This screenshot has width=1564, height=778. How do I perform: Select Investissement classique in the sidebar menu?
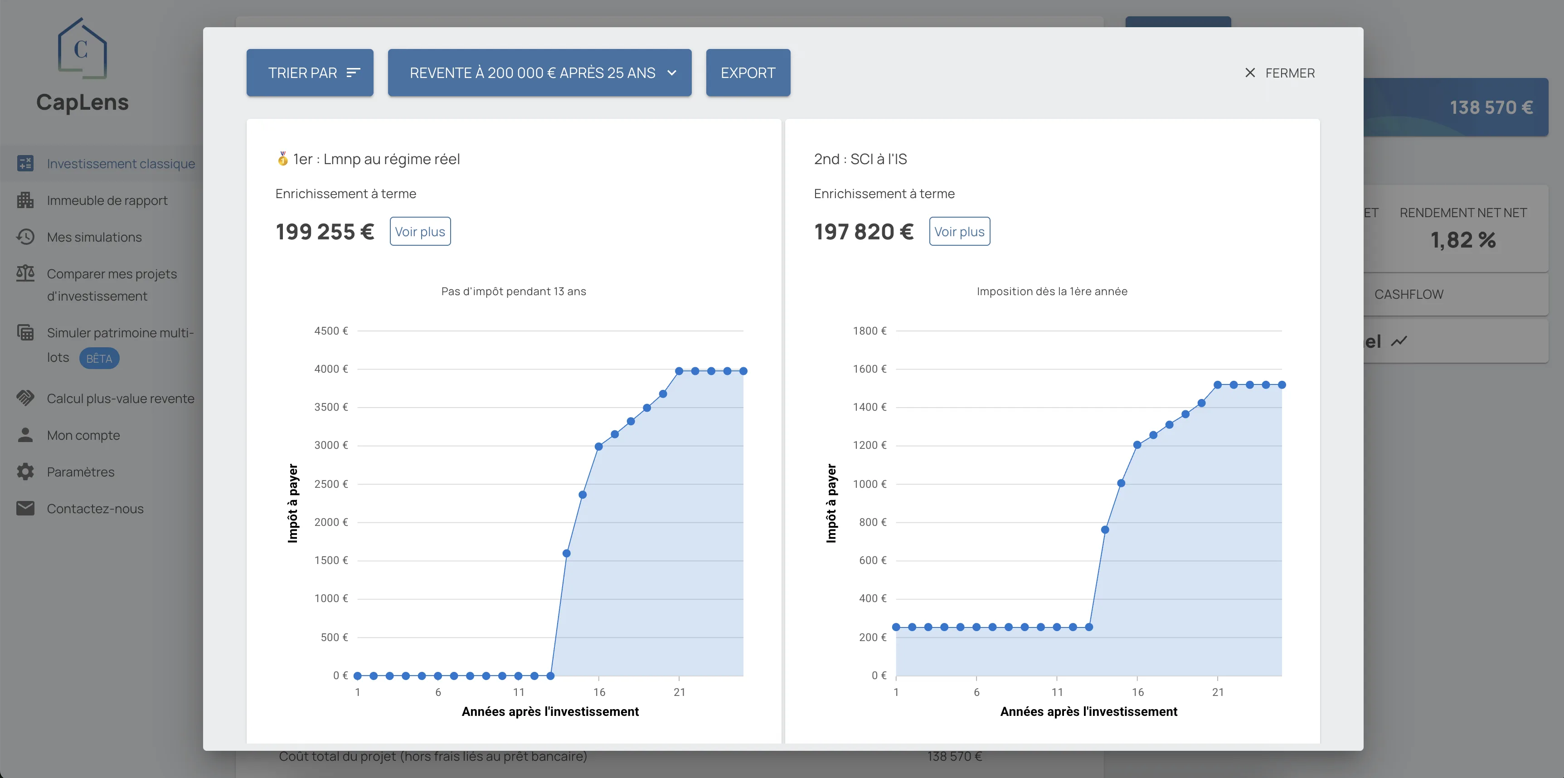coord(120,163)
